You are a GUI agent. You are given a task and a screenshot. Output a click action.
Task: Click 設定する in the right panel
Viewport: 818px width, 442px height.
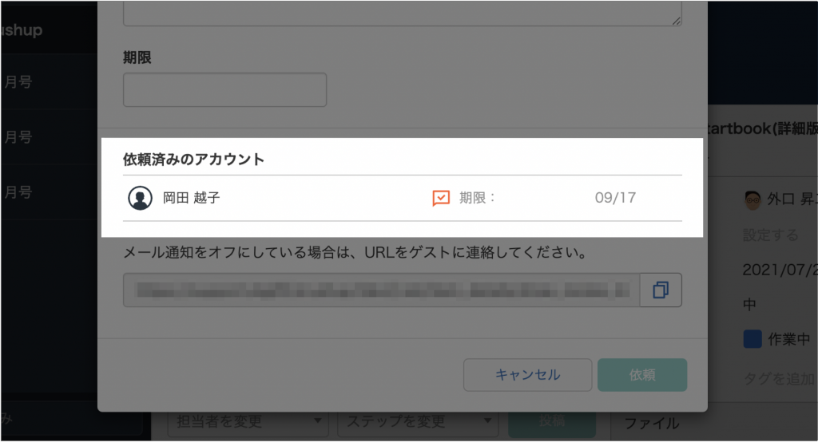tap(770, 235)
